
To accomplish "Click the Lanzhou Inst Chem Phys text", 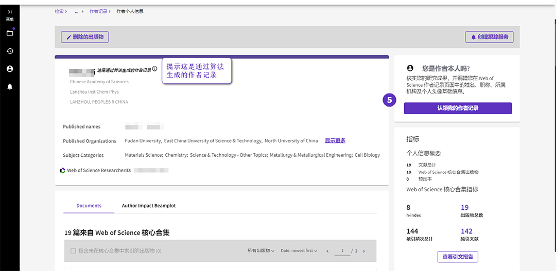I will pyautogui.click(x=94, y=92).
